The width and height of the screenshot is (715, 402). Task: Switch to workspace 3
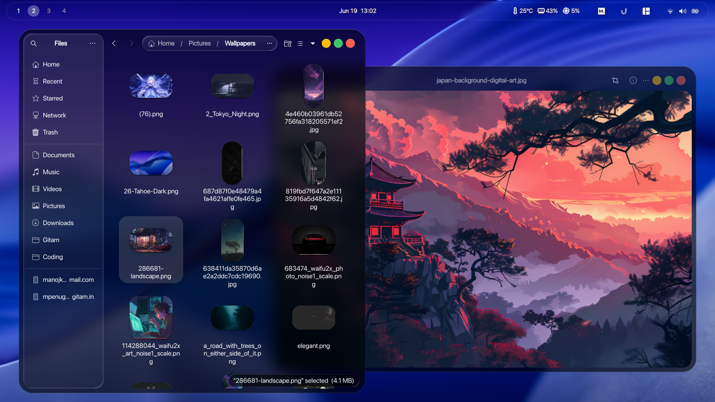click(49, 11)
